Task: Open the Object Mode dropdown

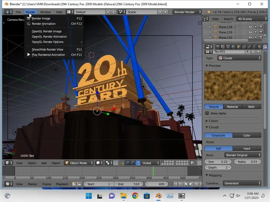Action: [x=79, y=163]
